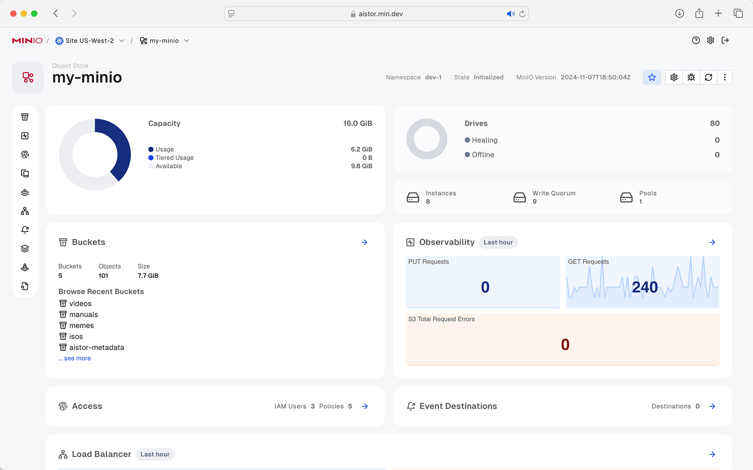The height and width of the screenshot is (470, 753).
Task: Open global settings gear in header
Action: tap(710, 41)
